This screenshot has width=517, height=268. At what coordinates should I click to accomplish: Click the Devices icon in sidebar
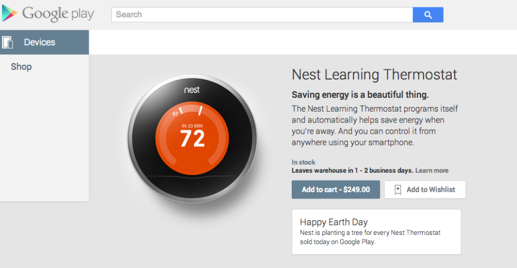point(7,42)
